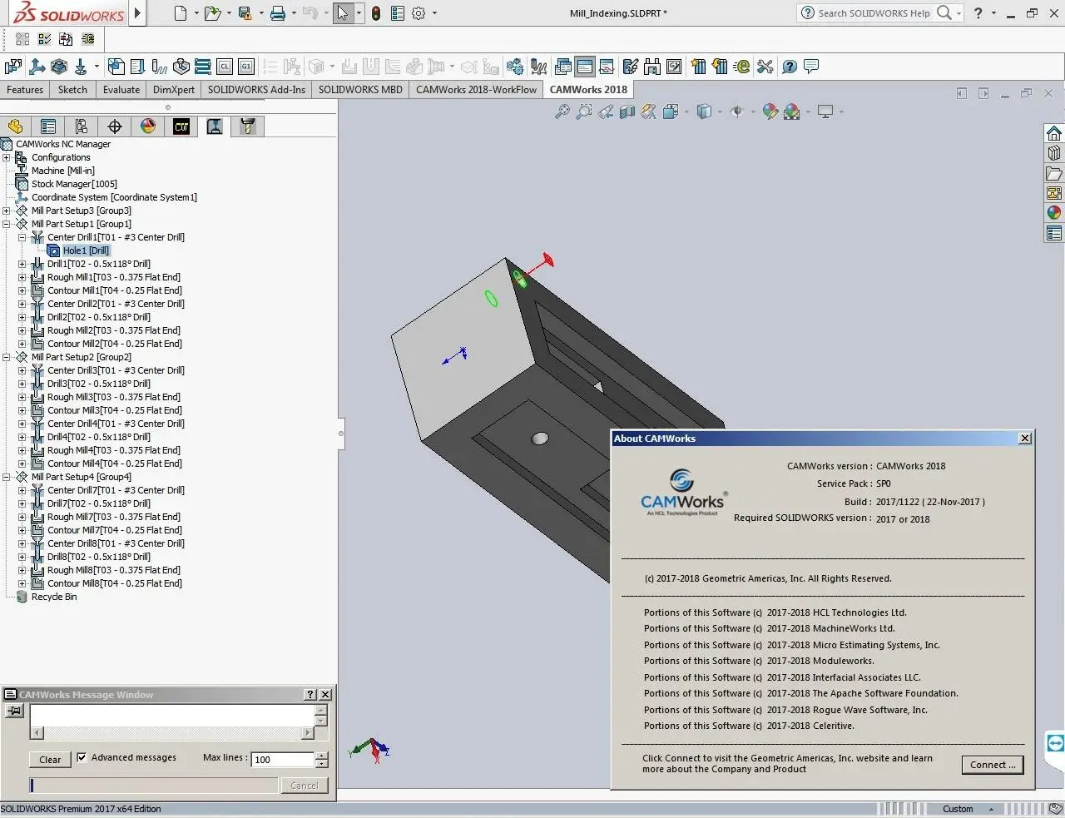Pin the CAMWorks Message Window
Image resolution: width=1065 pixels, height=818 pixels.
pos(14,711)
